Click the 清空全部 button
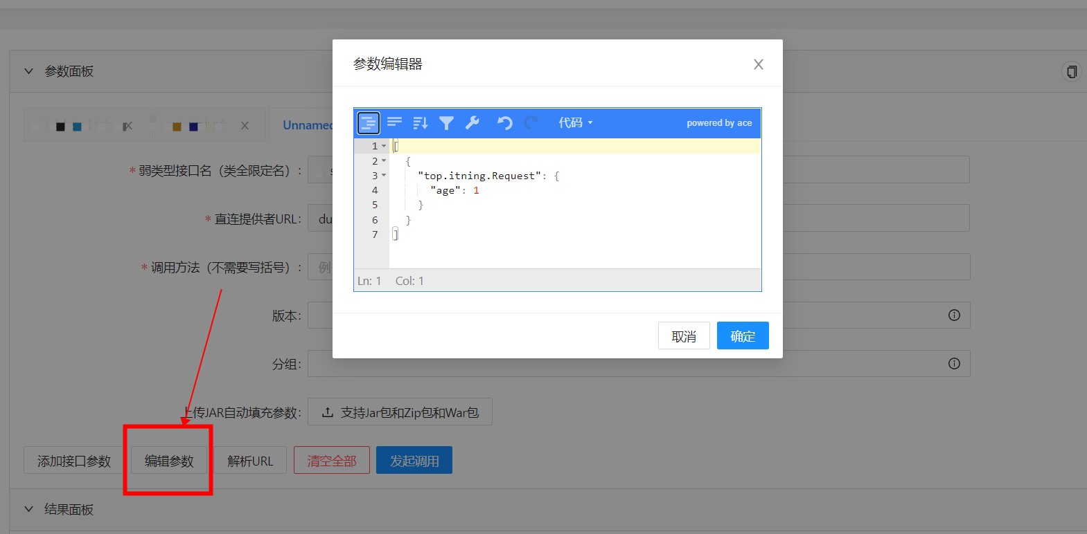This screenshot has height=534, width=1087. 332,461
